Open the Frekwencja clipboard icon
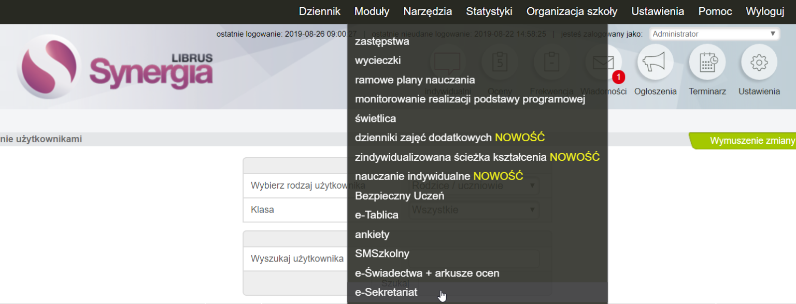 click(551, 63)
